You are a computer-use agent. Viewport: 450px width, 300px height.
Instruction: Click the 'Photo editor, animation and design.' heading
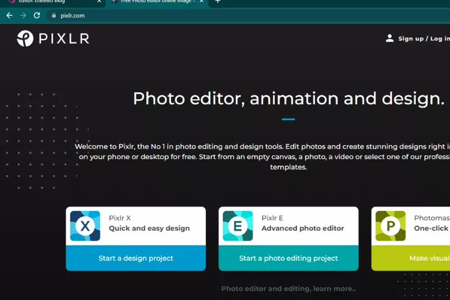click(289, 98)
